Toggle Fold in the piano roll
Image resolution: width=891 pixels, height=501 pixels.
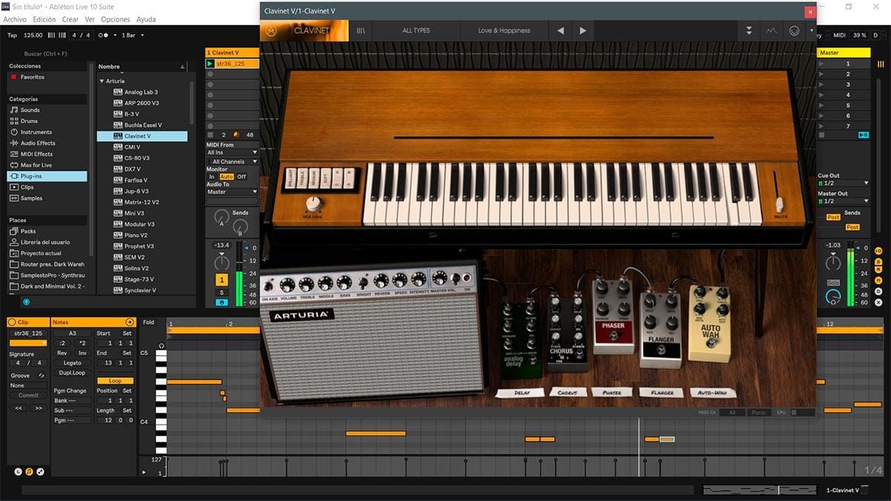(148, 322)
